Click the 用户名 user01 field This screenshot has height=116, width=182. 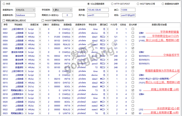point(98,15)
